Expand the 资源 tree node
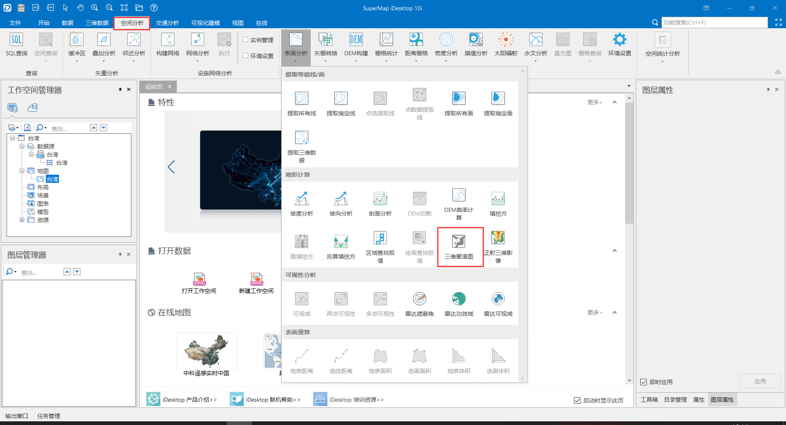Screen dimensions: 786x425 22,220
